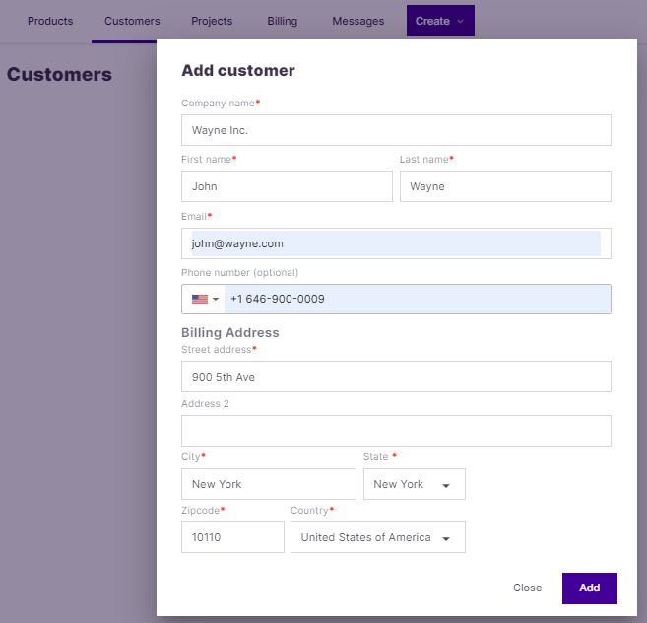Select the Customers tab

[132, 21]
